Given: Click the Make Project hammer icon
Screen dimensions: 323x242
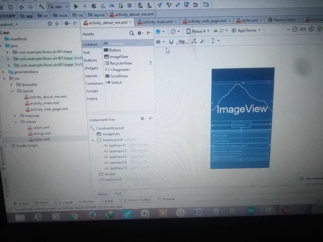Looking at the screenshot, I should (41, 7).
